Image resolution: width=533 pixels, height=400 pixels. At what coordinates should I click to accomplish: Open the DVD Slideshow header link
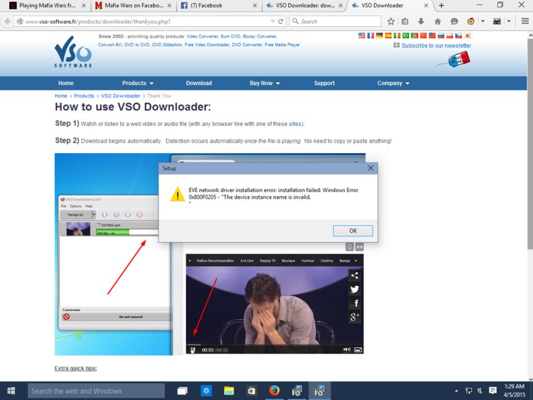point(167,44)
